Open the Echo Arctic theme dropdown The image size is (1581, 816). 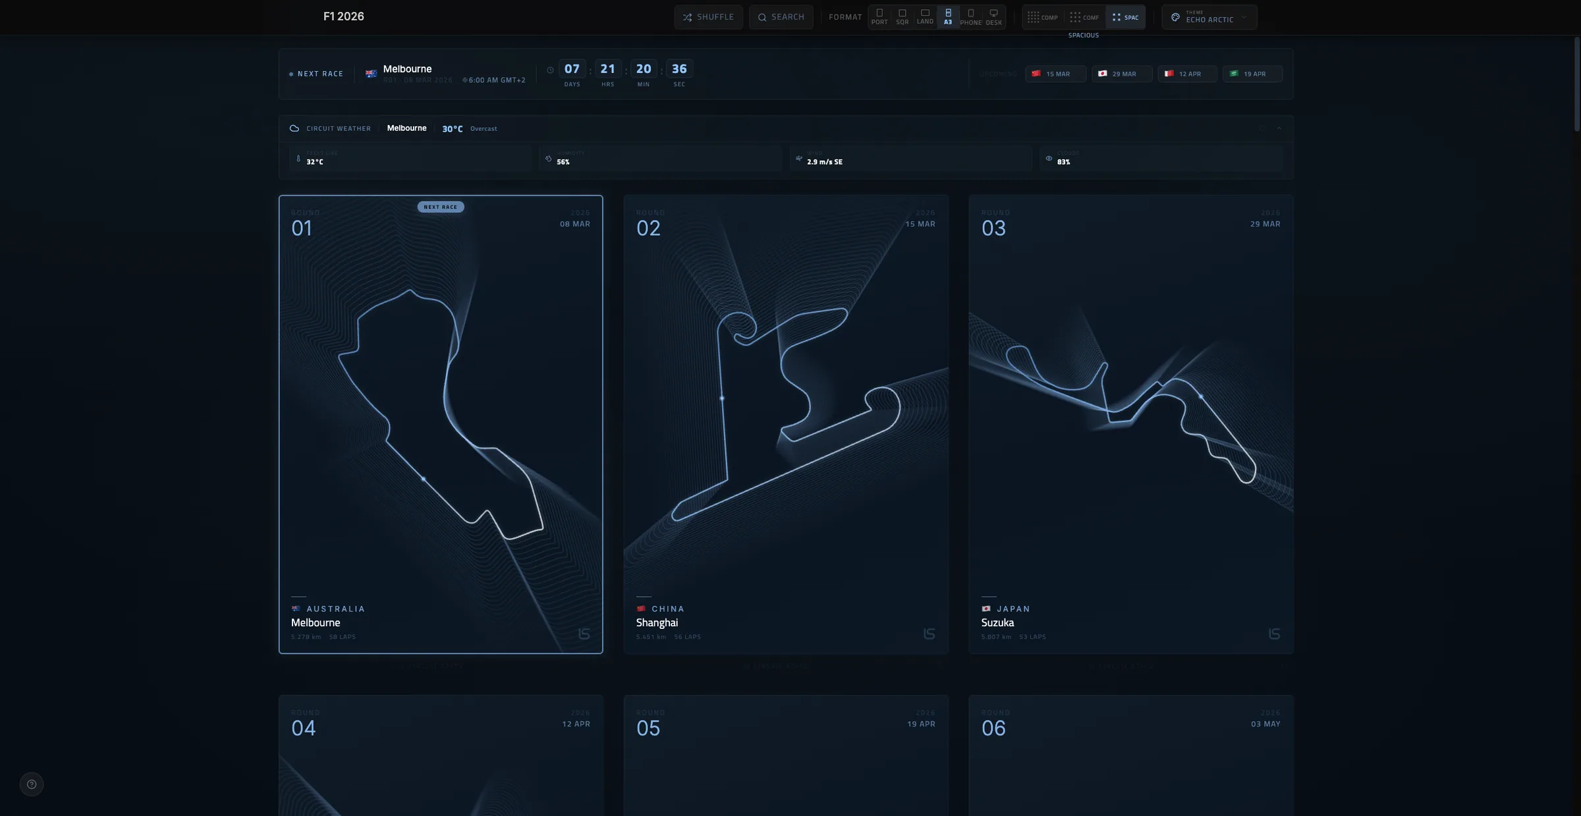(1209, 17)
